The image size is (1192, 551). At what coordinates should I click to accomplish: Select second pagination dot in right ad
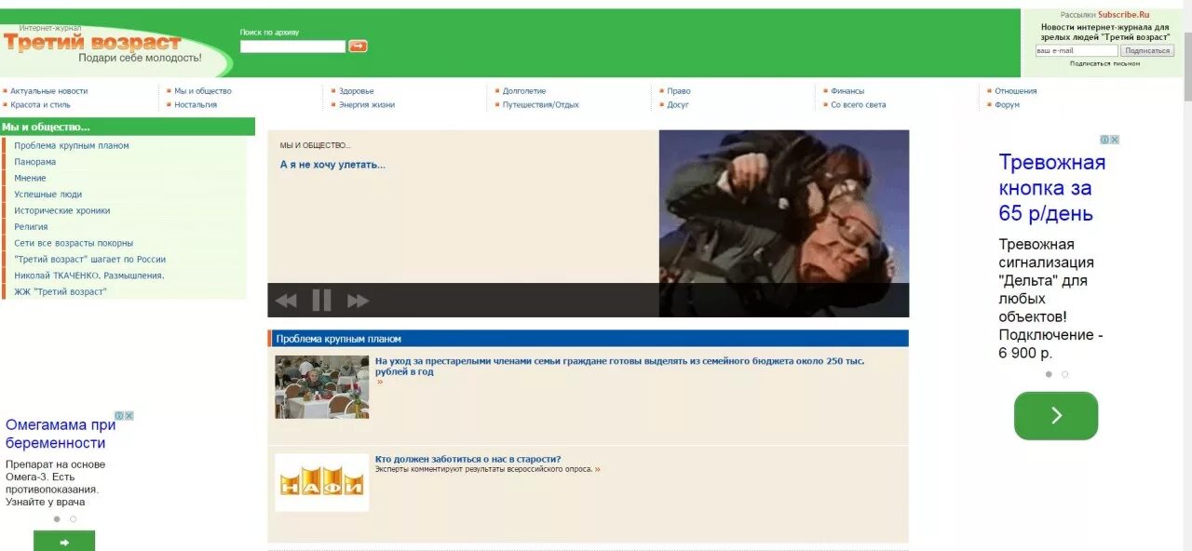click(x=1065, y=374)
